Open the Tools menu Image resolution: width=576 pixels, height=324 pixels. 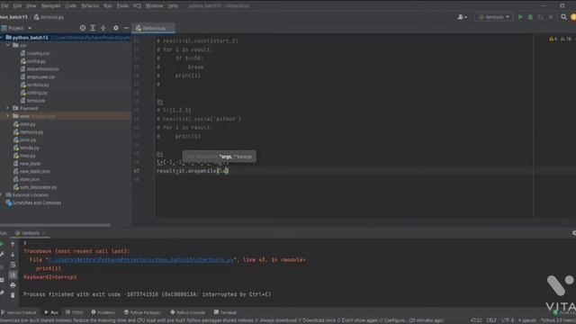pos(122,6)
